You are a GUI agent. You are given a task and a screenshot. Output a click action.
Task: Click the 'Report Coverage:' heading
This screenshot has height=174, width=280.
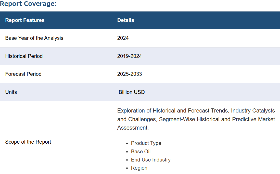(x=28, y=3)
